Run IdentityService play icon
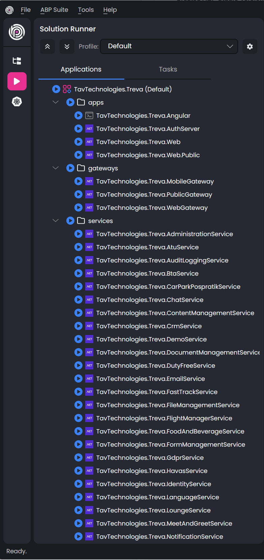This screenshot has width=264, height=560. pos(78,484)
